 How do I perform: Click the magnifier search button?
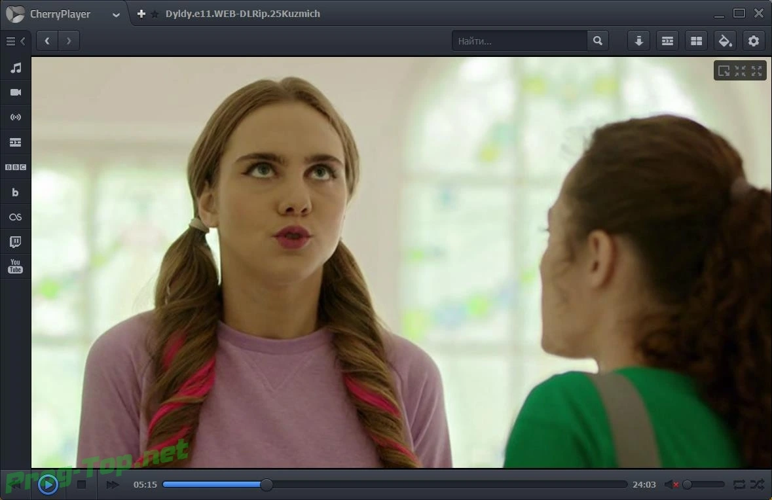click(x=598, y=41)
